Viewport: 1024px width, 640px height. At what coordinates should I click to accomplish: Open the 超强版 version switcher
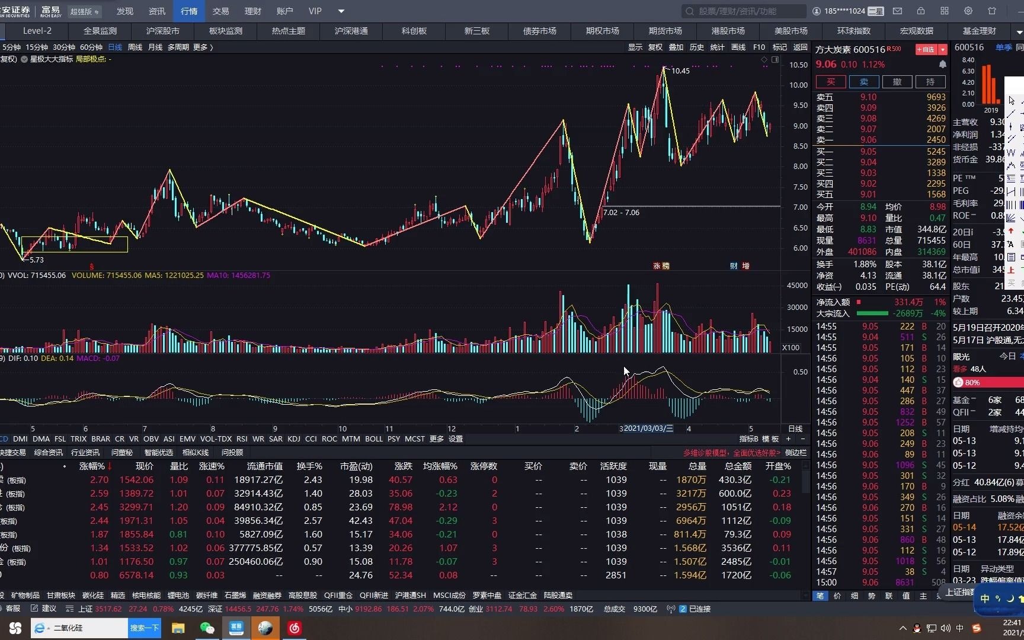tap(84, 11)
